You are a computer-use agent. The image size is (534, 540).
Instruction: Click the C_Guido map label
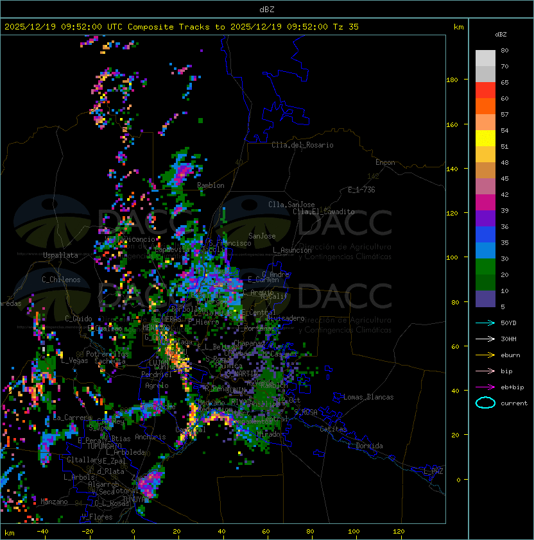(78, 319)
